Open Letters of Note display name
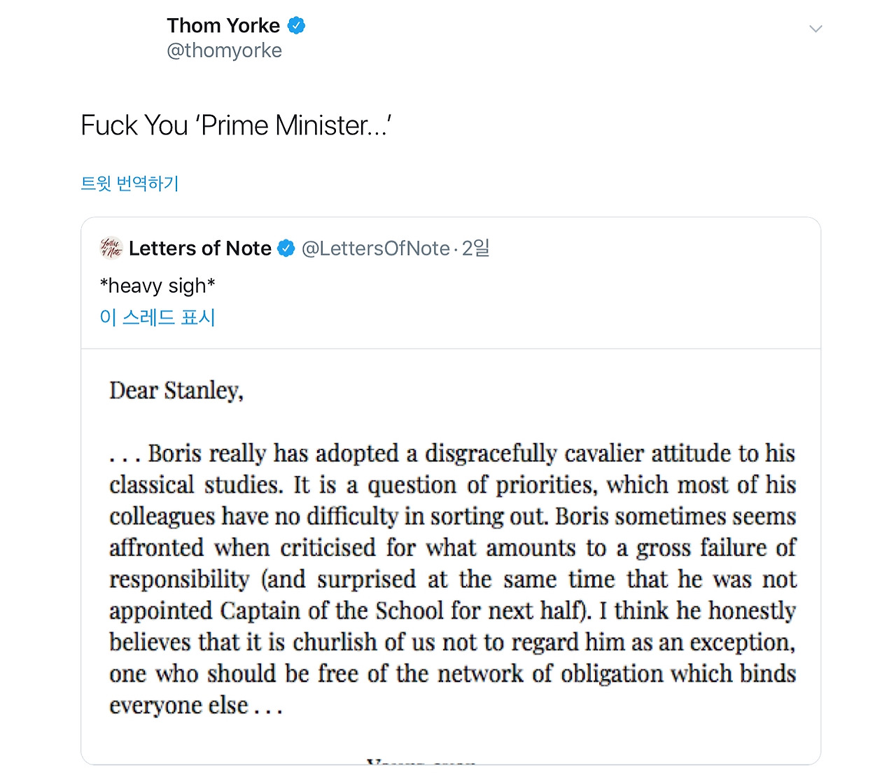 click(200, 249)
